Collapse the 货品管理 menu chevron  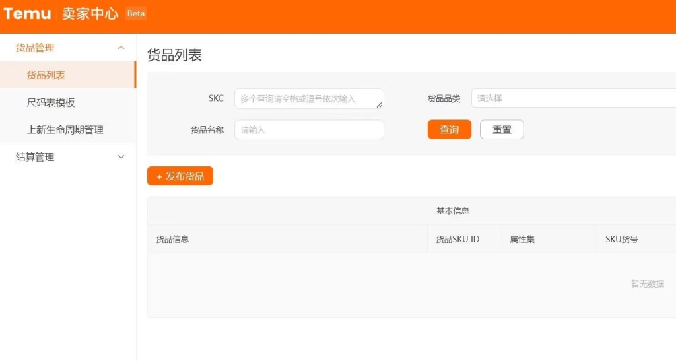click(121, 48)
